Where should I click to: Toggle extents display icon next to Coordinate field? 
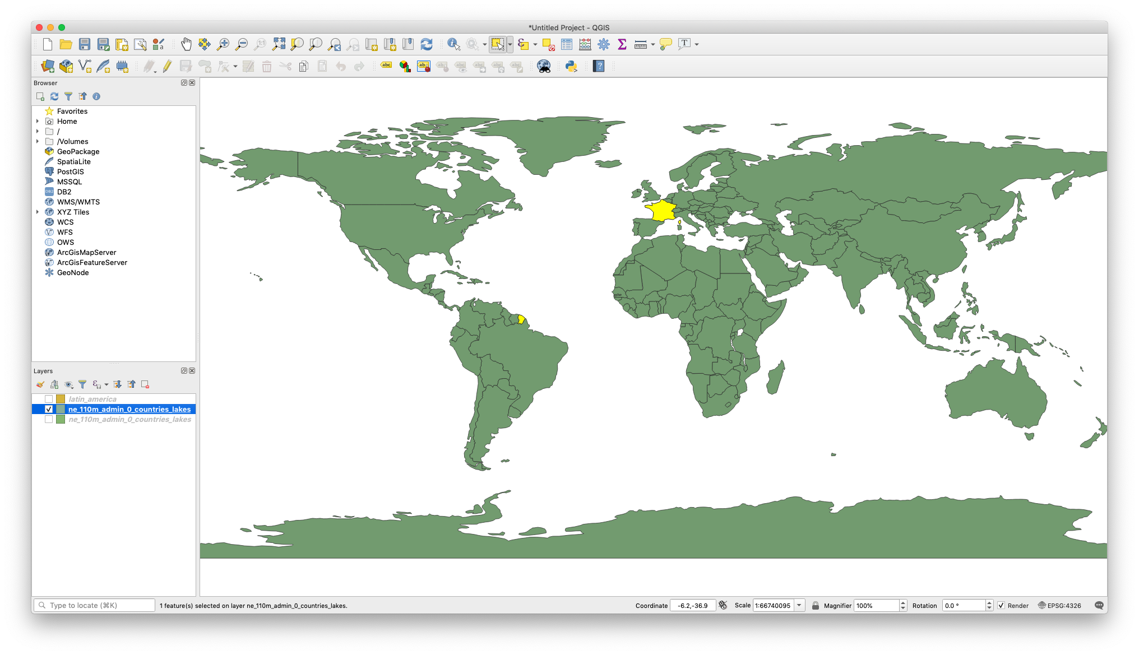(x=723, y=606)
